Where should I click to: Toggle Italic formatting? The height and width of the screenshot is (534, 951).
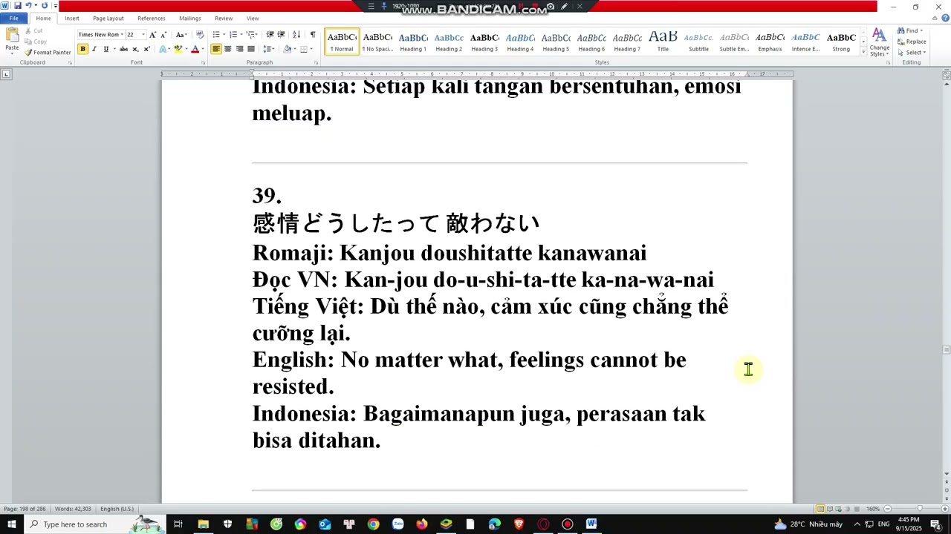[x=94, y=49]
